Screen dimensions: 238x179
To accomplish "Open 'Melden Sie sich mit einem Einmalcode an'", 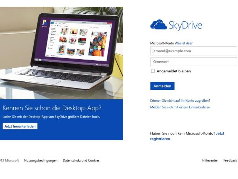I will pos(180,107).
